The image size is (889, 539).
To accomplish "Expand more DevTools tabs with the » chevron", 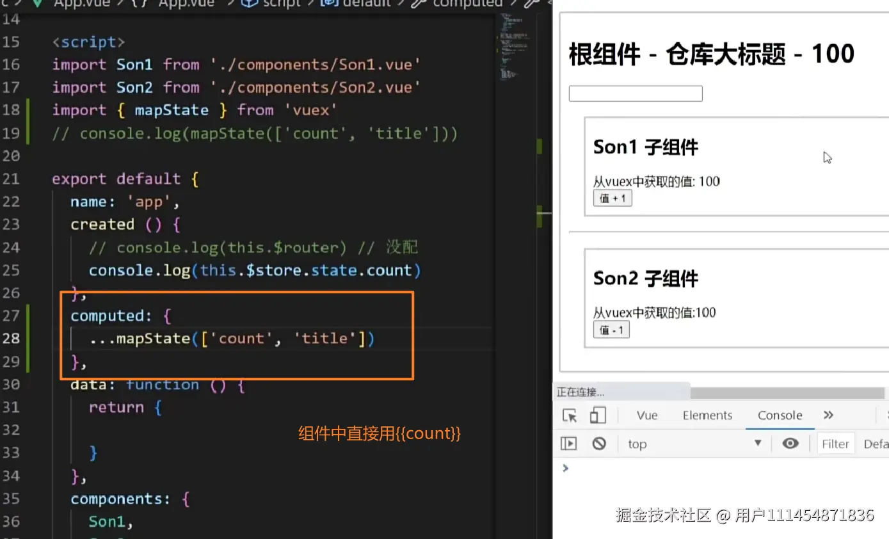I will click(828, 415).
